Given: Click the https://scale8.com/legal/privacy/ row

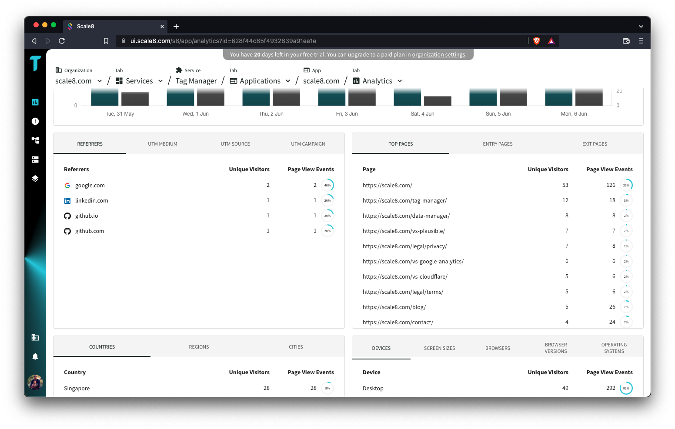Looking at the screenshot, I should pyautogui.click(x=498, y=246).
